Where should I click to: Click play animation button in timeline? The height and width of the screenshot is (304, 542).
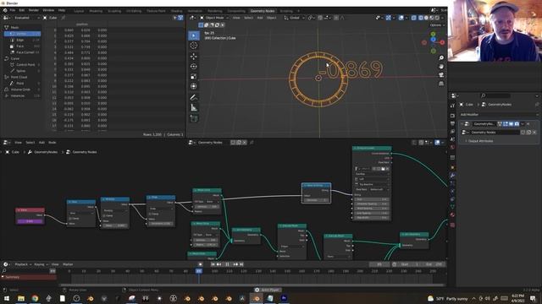(227, 264)
